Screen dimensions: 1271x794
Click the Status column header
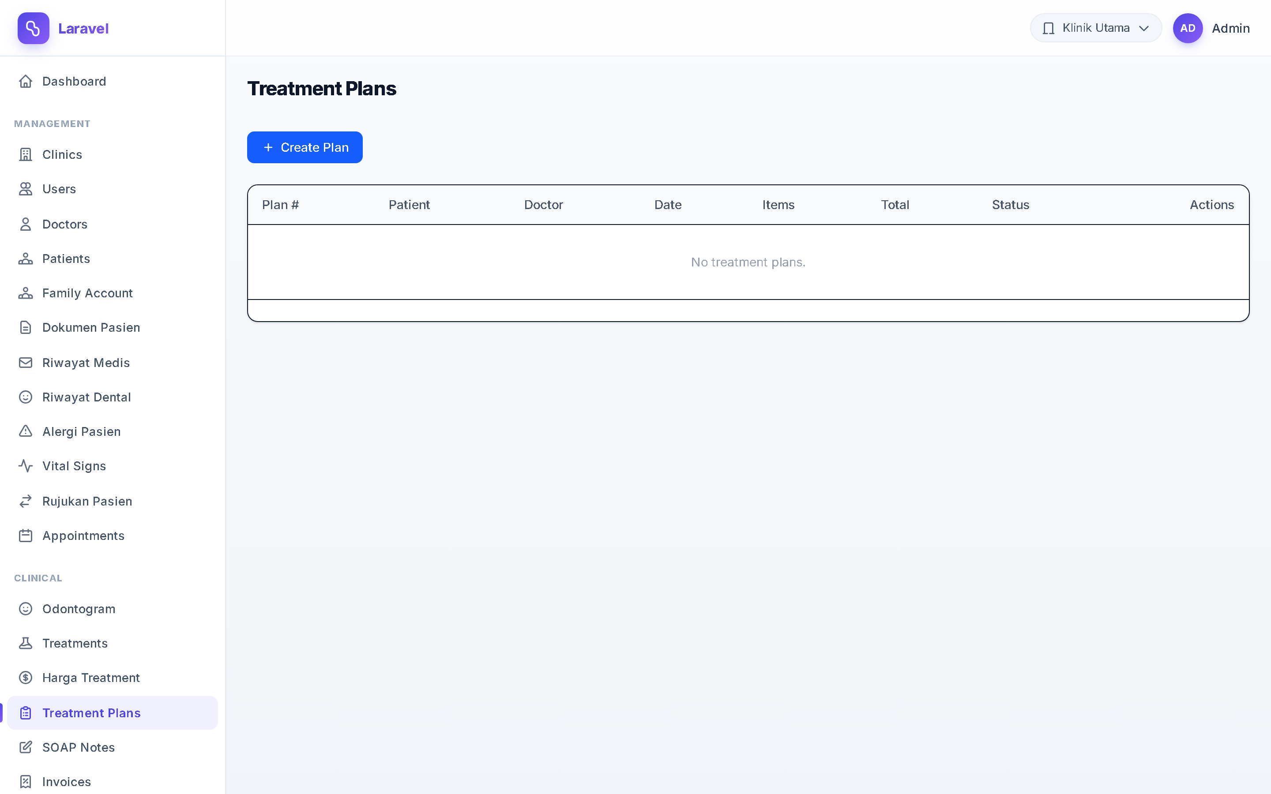[x=1011, y=205]
